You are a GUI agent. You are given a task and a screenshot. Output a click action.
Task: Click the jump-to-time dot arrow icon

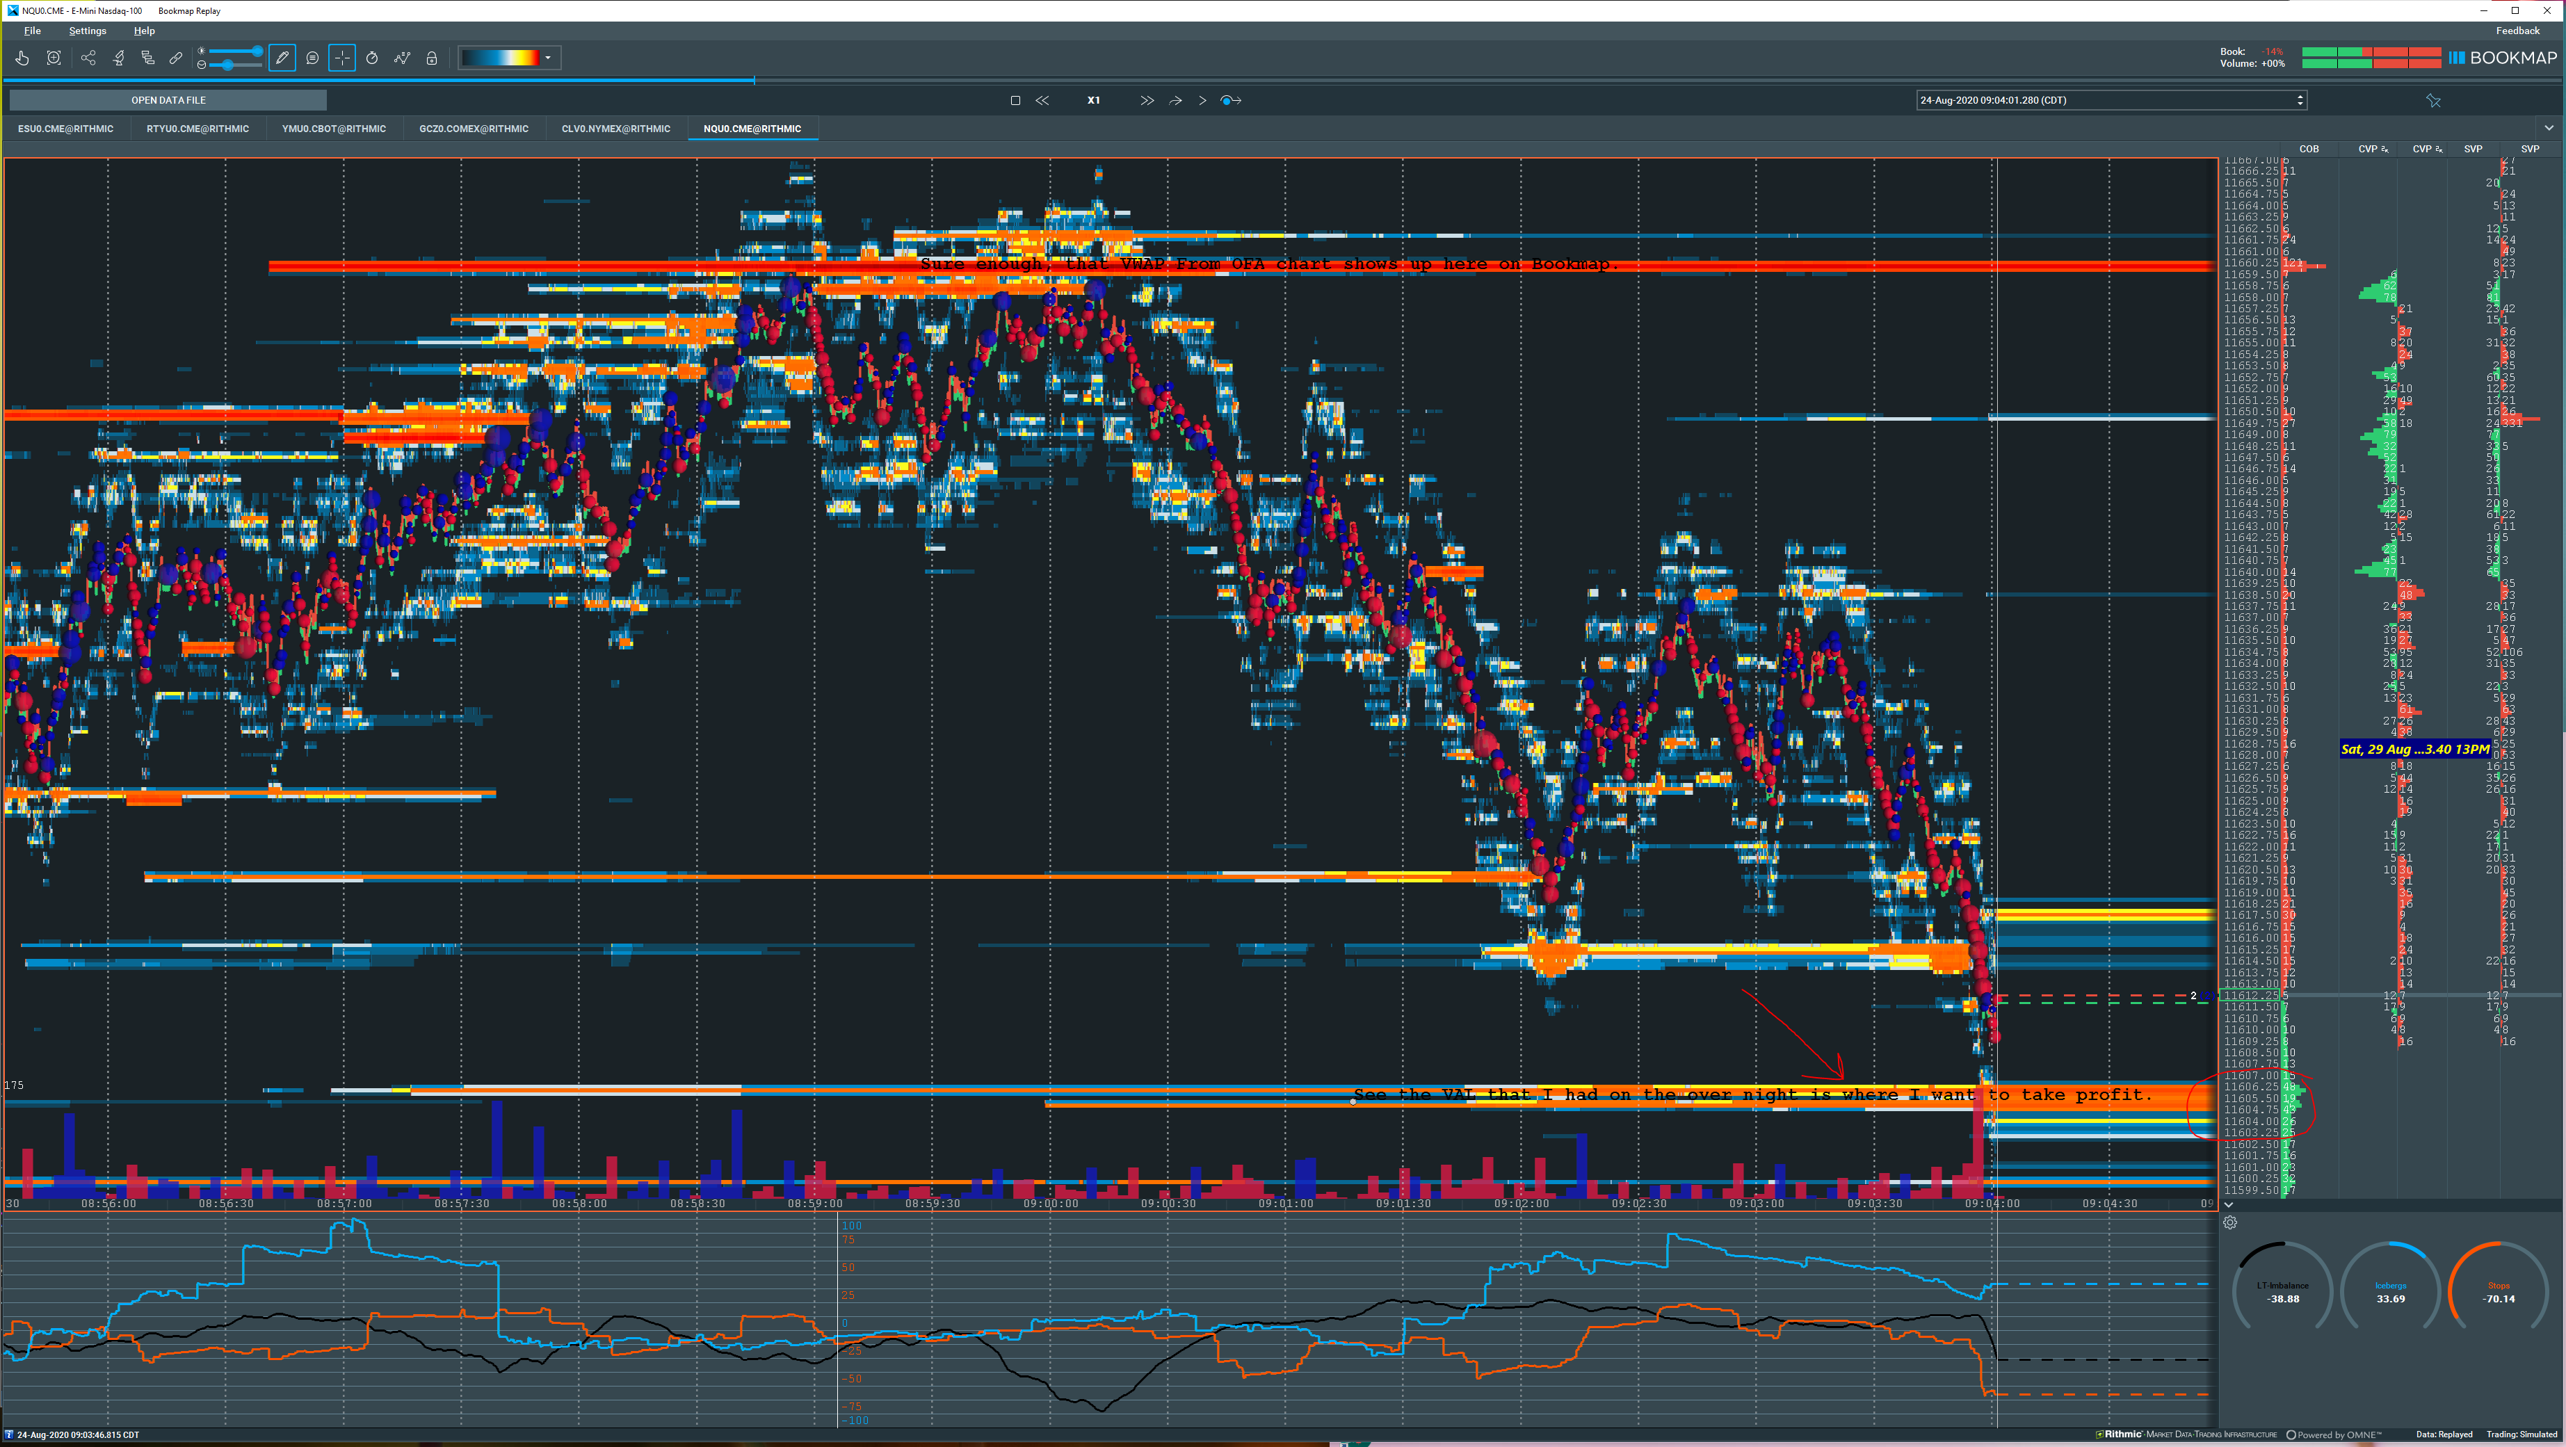(1230, 101)
